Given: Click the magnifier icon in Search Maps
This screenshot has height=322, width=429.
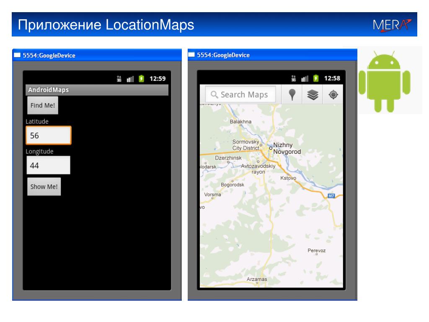Looking at the screenshot, I should 214,94.
